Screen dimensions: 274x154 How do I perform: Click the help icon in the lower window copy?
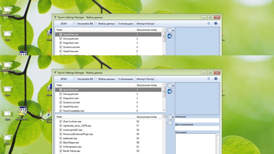[216, 79]
